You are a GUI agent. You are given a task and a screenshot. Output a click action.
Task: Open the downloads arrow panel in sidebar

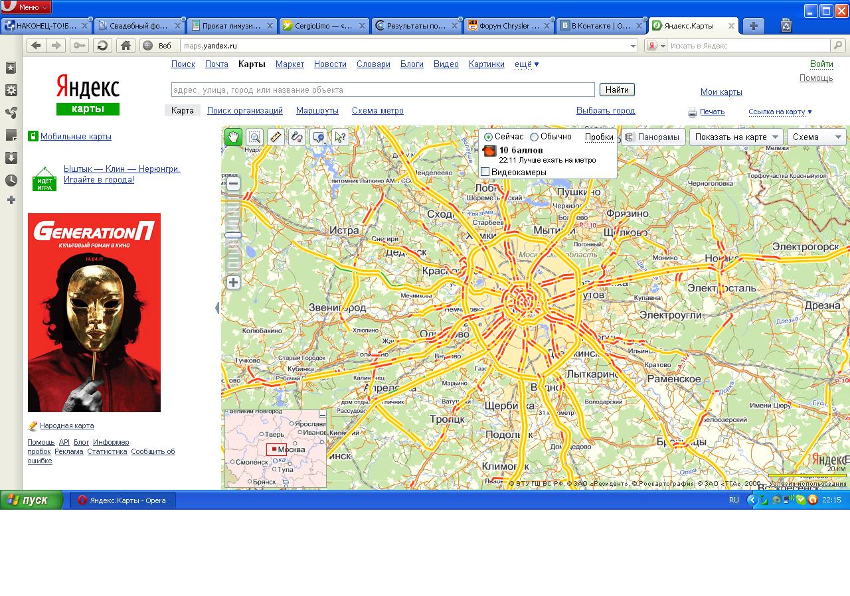11,158
